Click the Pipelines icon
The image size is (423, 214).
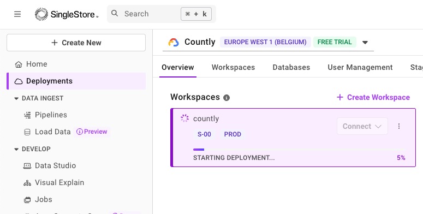(x=27, y=115)
